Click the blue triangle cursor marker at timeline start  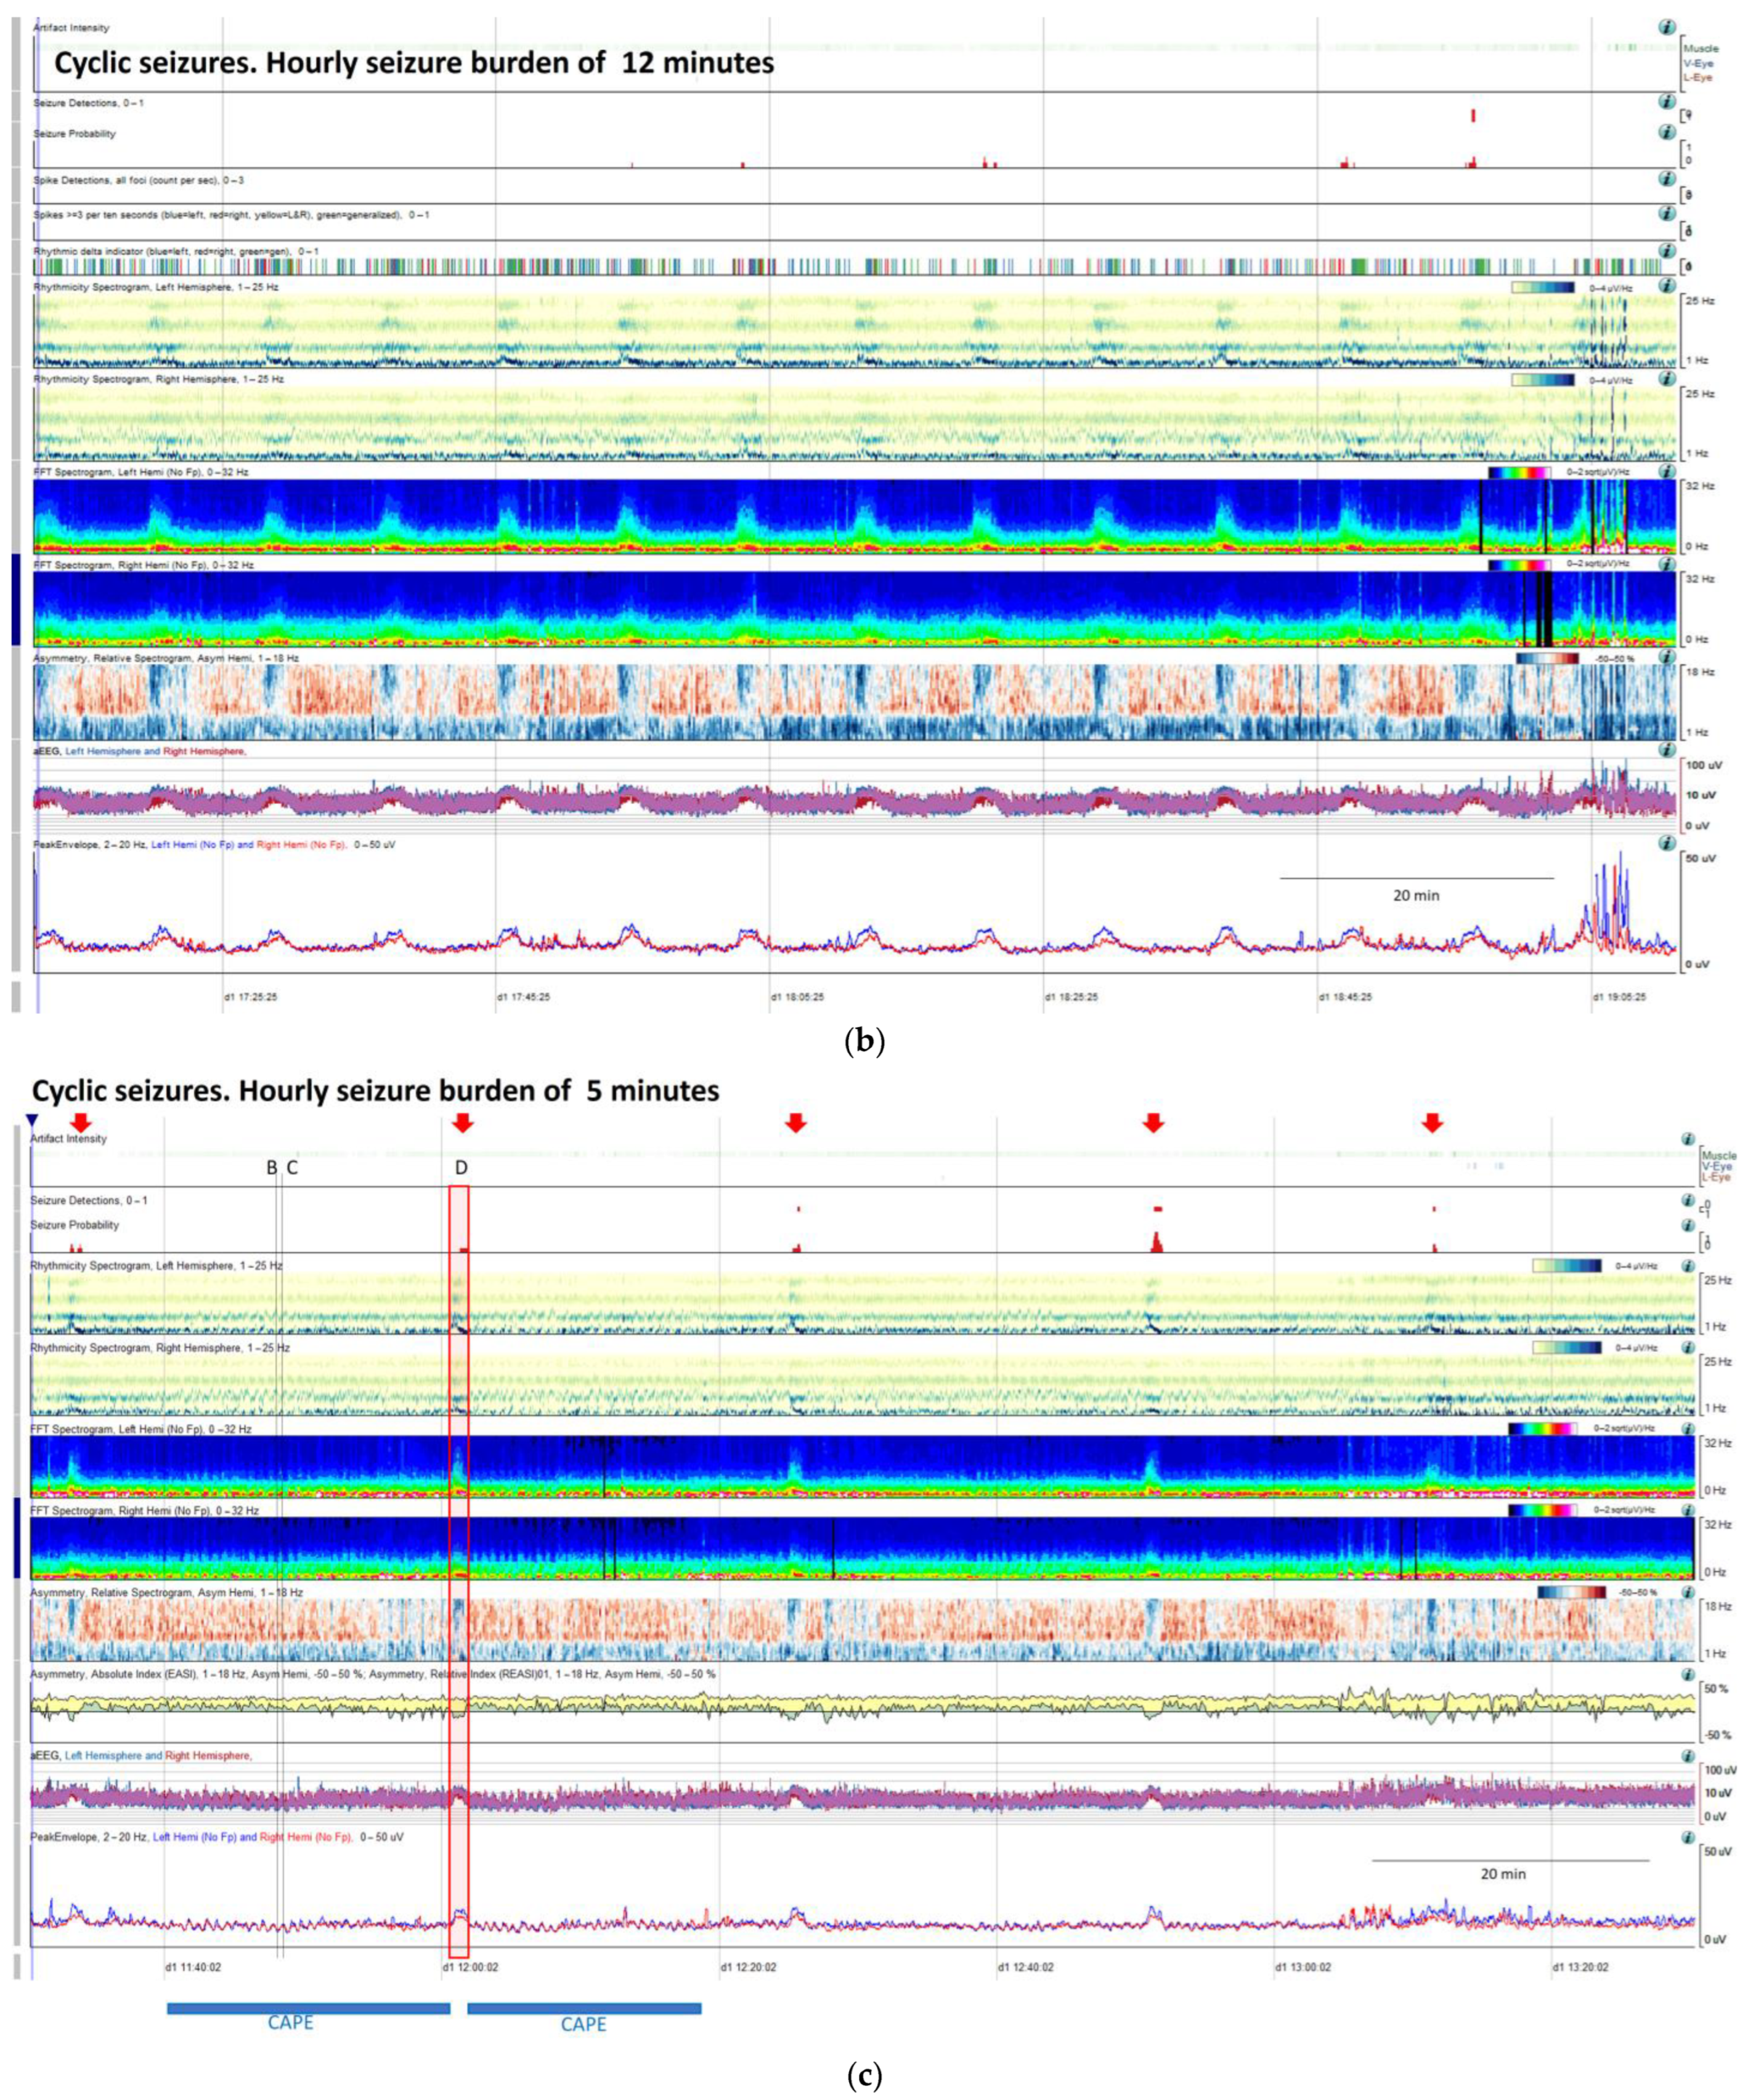[31, 1119]
